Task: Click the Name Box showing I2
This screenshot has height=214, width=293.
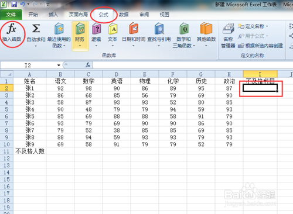Action: tap(28, 65)
